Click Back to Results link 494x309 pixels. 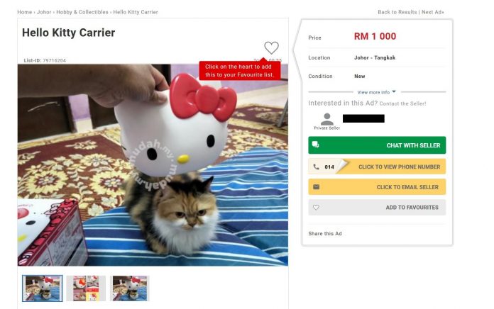pos(397,12)
